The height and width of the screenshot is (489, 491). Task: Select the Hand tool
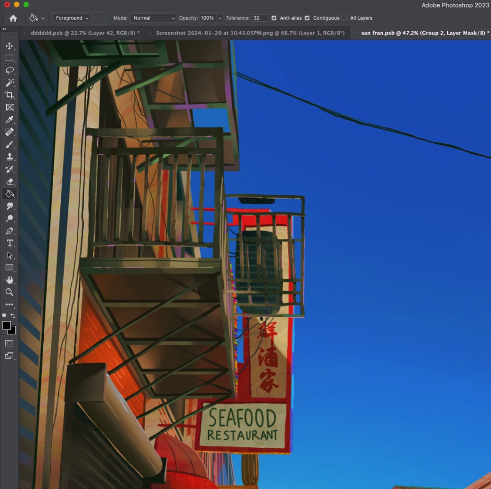coord(10,280)
